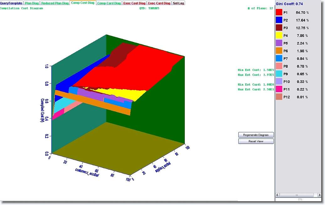Open the Sel Log tab
The image size is (325, 205).
pos(179,3)
